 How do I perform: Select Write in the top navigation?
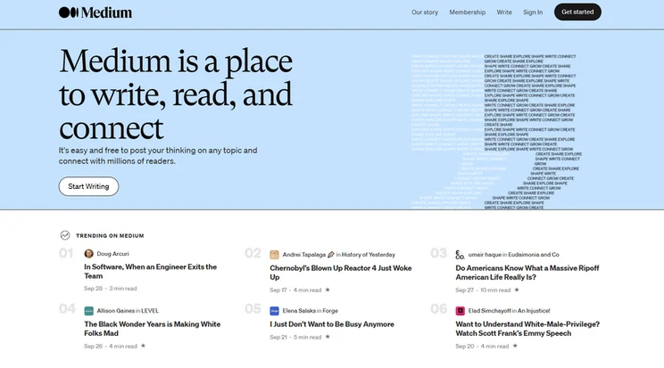(504, 12)
